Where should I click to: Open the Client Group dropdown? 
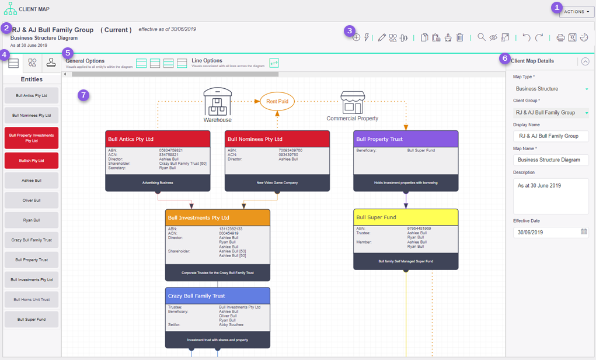(550, 113)
